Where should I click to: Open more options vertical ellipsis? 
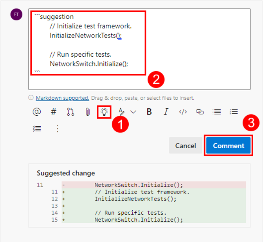coord(58,129)
